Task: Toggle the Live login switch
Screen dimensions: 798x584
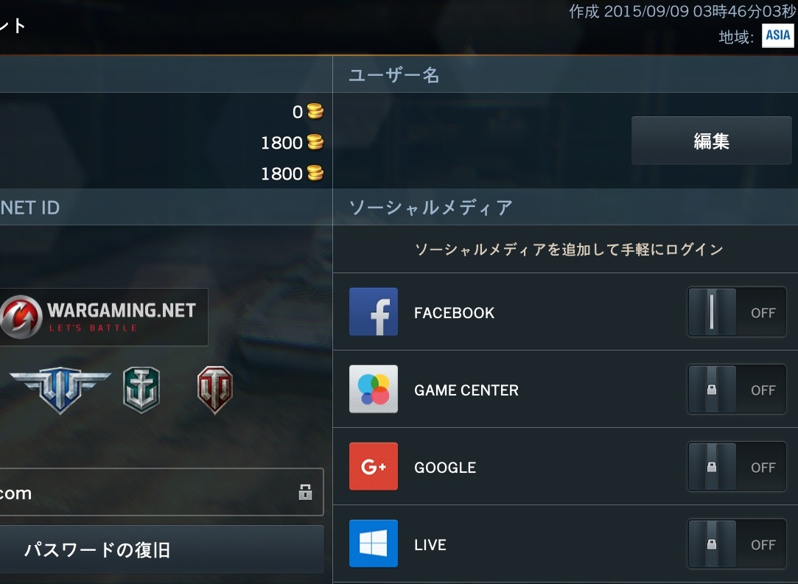Action: [x=736, y=543]
